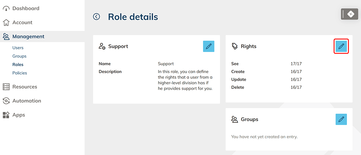Click the Automation gear-cycle icon

click(x=6, y=101)
